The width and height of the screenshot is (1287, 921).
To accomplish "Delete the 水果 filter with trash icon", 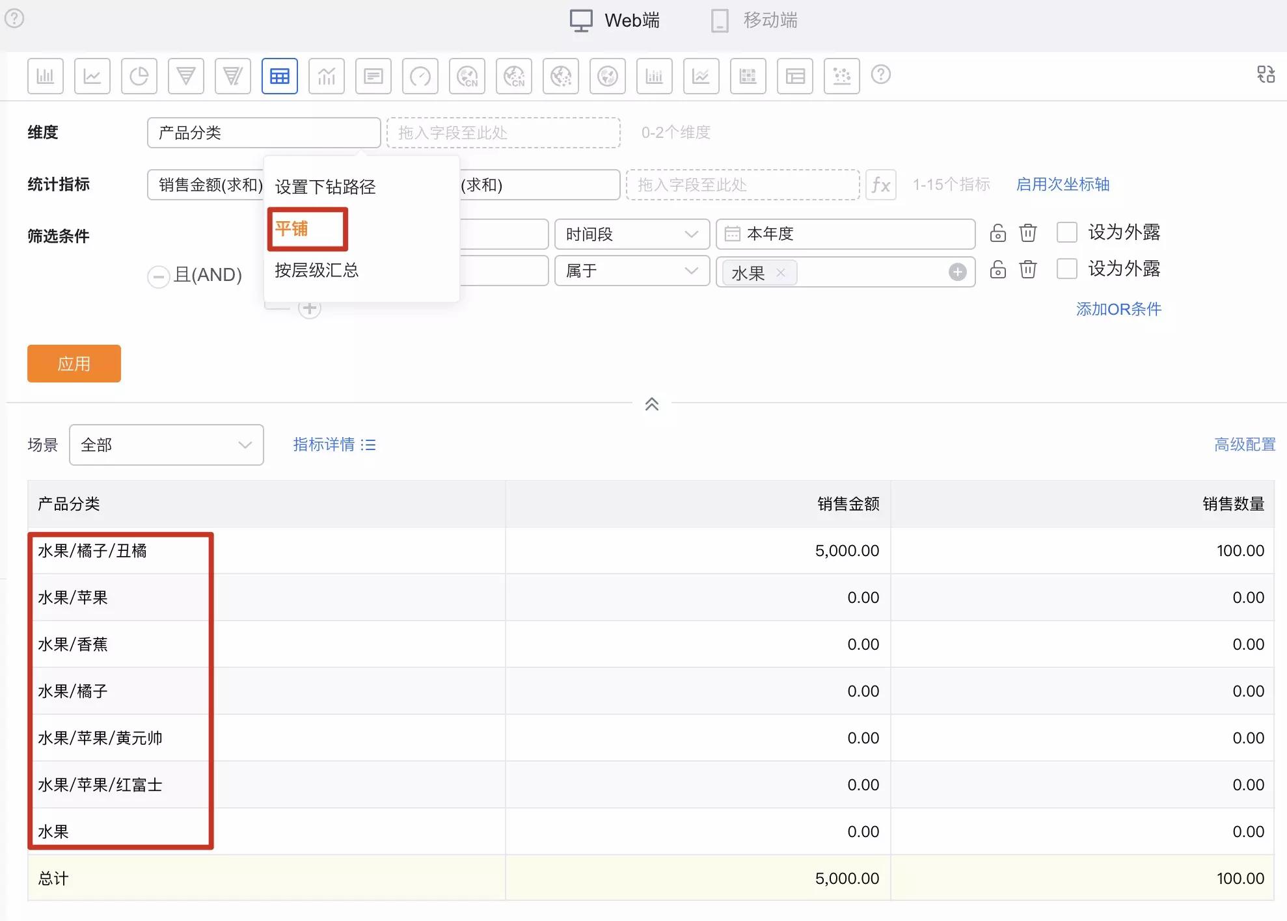I will pyautogui.click(x=1028, y=269).
